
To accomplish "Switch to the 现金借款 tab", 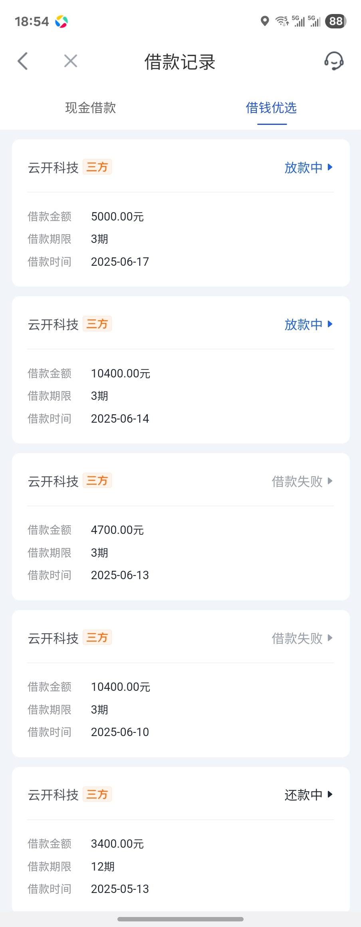I will pyautogui.click(x=91, y=108).
